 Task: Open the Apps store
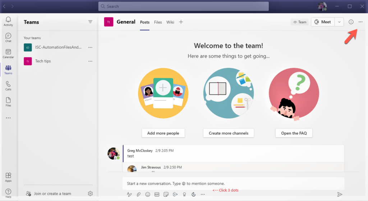8,177
